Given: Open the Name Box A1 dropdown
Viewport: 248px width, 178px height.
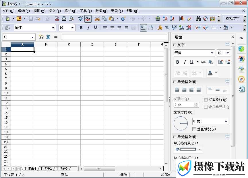Looking at the screenshot, I should click(x=32, y=37).
